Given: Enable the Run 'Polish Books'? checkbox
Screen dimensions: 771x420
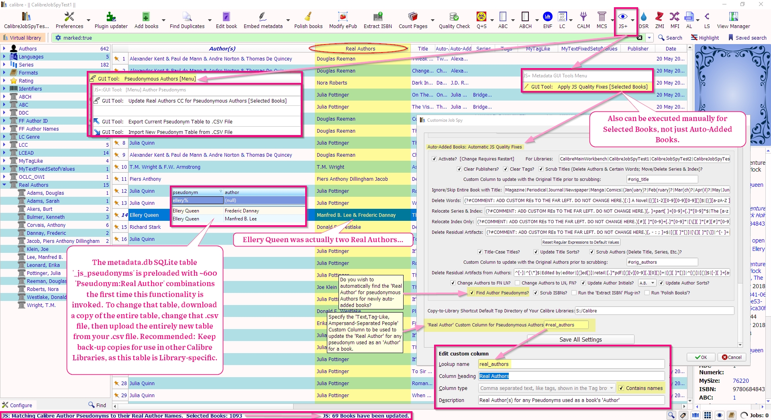Looking at the screenshot, I should [x=647, y=293].
